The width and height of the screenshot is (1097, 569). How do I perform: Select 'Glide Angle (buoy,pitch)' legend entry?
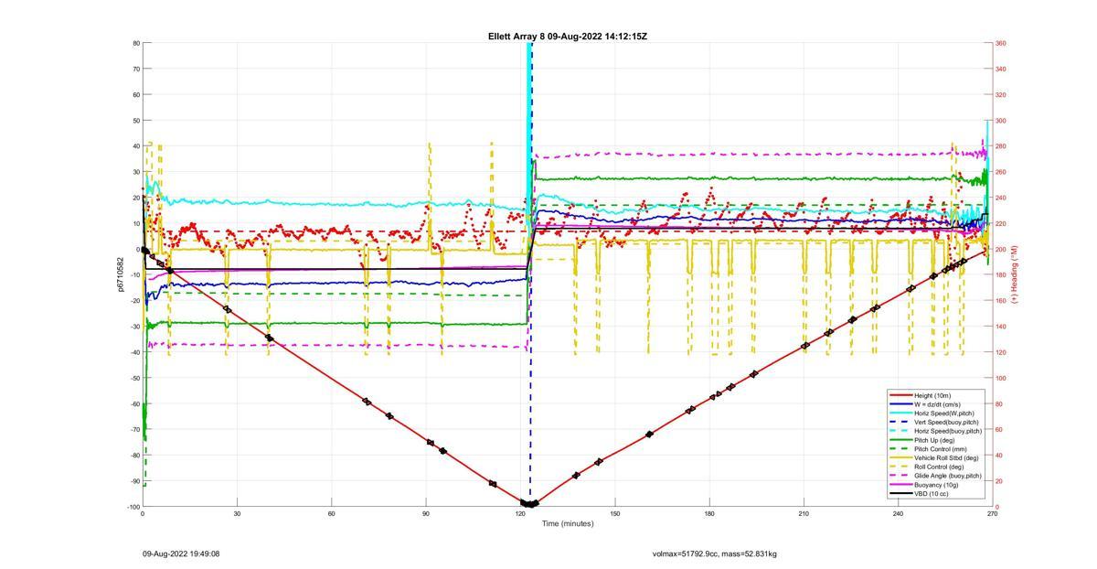937,476
